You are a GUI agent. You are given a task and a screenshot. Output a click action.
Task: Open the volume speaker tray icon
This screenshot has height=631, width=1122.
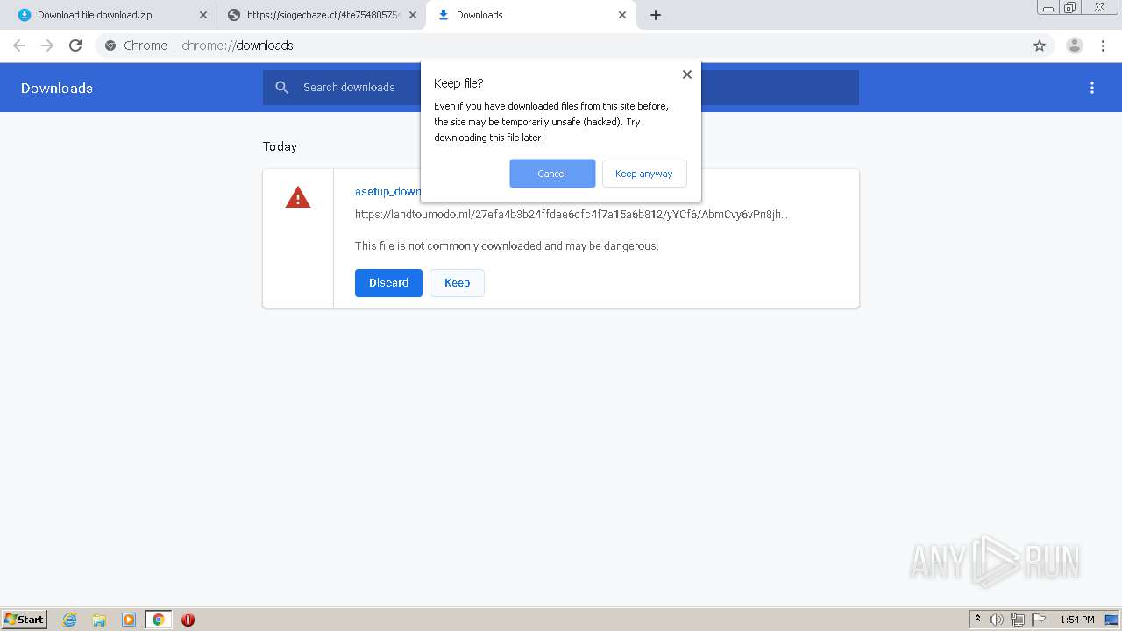[x=997, y=620]
